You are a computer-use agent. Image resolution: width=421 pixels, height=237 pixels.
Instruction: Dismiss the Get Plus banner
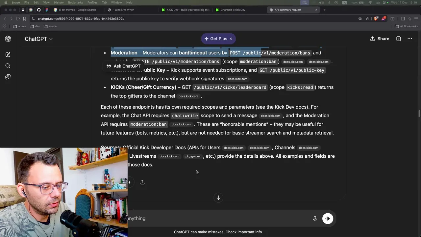pyautogui.click(x=231, y=39)
